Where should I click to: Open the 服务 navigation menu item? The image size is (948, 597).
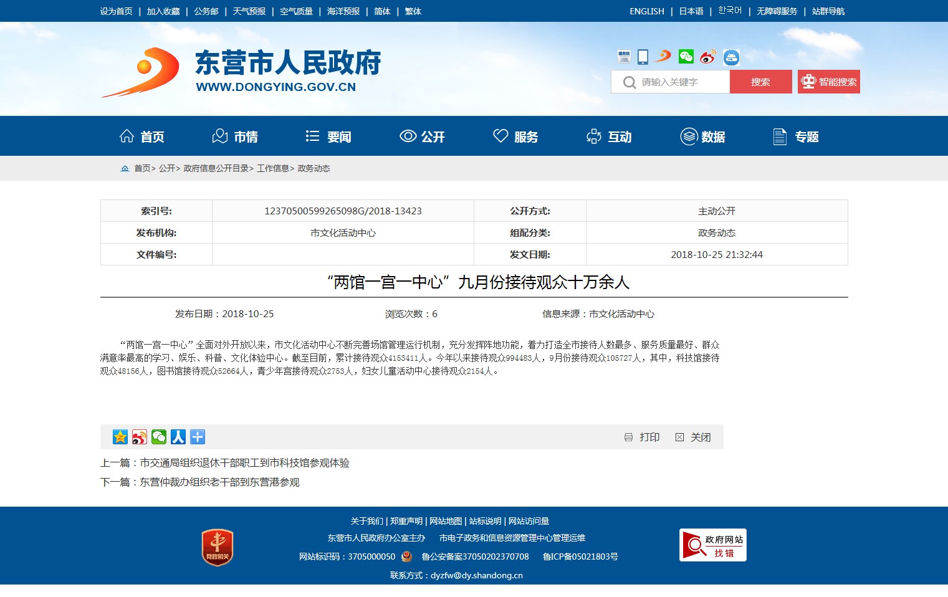[x=515, y=136]
